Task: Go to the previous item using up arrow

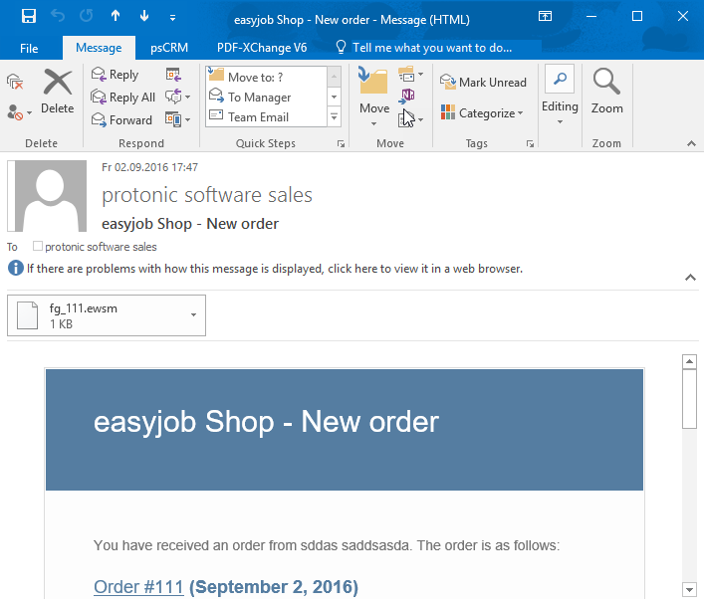Action: [x=116, y=17]
